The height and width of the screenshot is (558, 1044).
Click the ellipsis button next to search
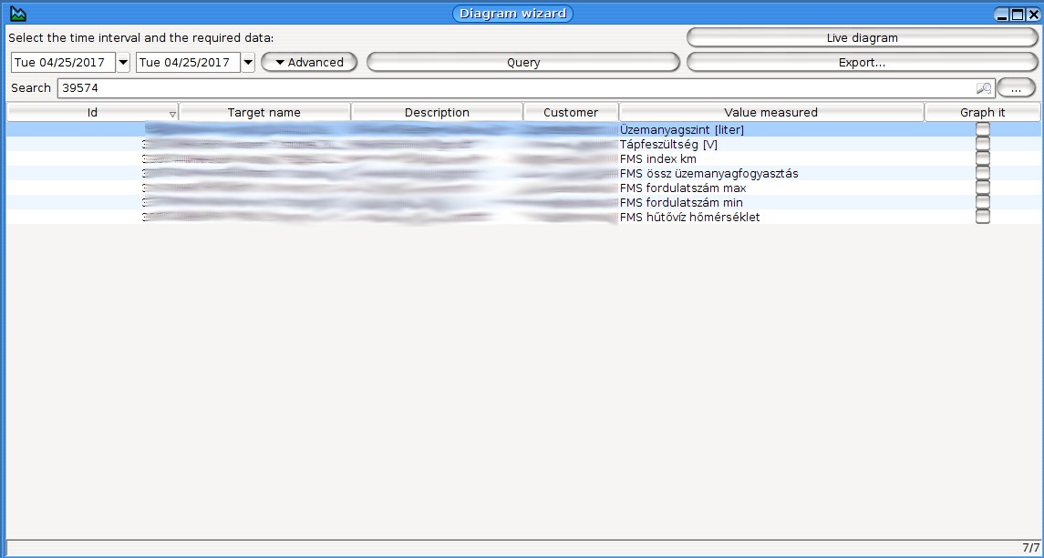(x=1016, y=88)
